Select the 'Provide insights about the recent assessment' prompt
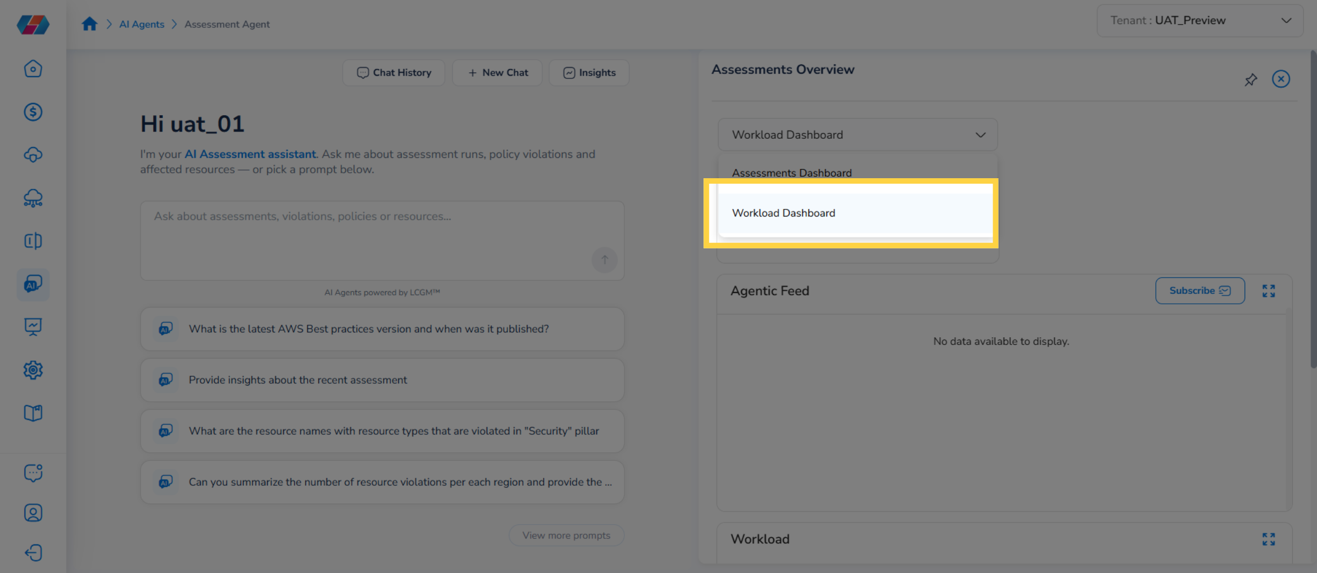The image size is (1317, 573). (x=382, y=380)
